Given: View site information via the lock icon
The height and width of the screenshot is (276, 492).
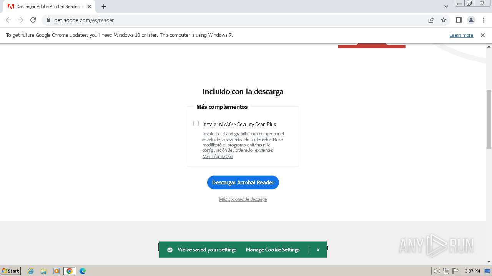Looking at the screenshot, I should (x=48, y=20).
